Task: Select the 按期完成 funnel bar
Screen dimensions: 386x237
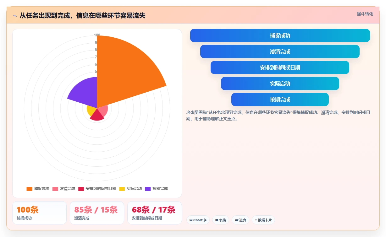Action: 280,100
